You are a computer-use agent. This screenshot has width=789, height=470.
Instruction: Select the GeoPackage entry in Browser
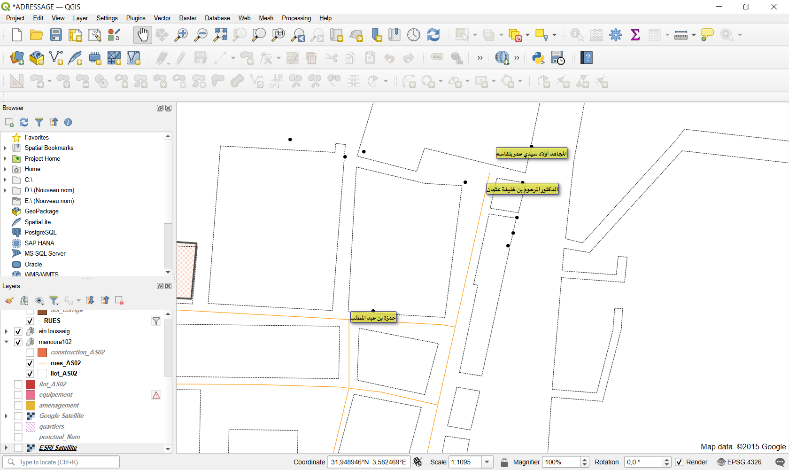click(x=41, y=211)
